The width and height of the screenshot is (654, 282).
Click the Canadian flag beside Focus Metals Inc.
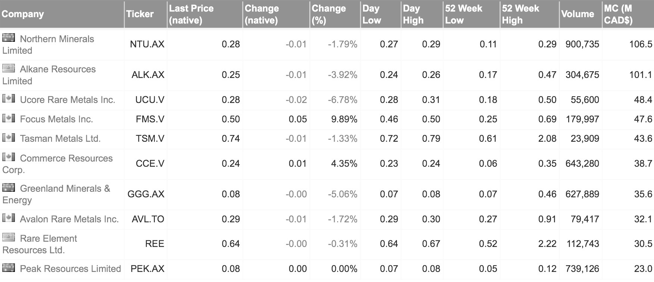click(9, 118)
